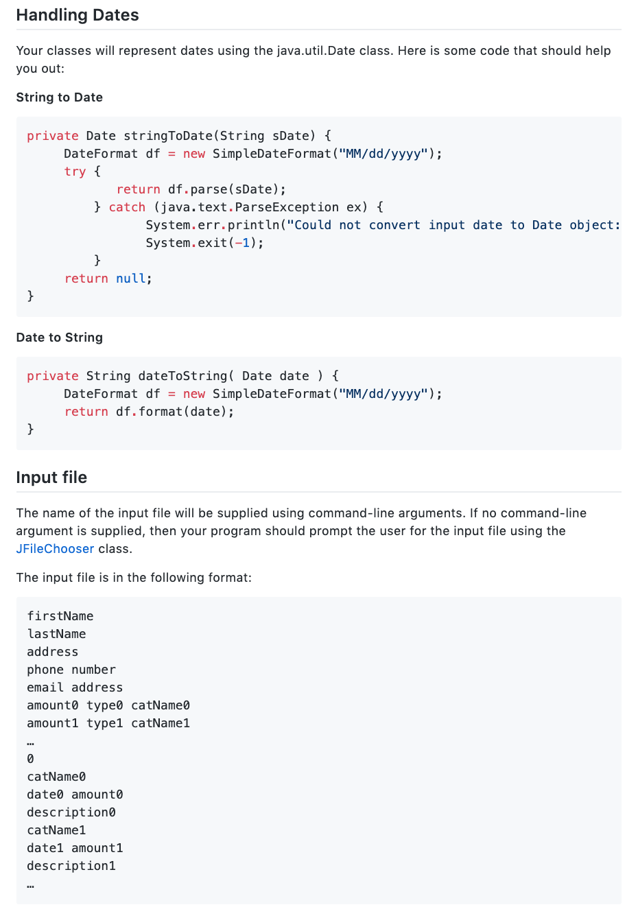Click the 'phone number' line in format block
Screen dimensions: 638x918
tap(71, 670)
